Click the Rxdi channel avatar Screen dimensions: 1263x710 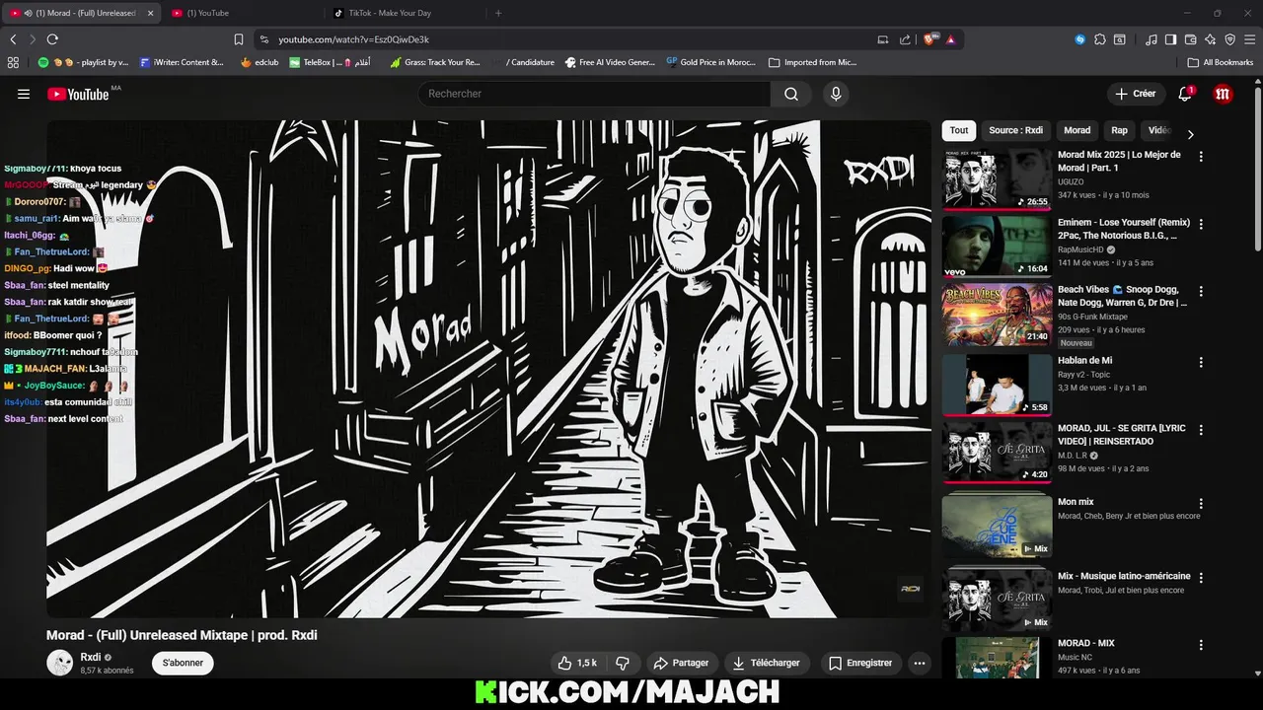click(x=60, y=663)
